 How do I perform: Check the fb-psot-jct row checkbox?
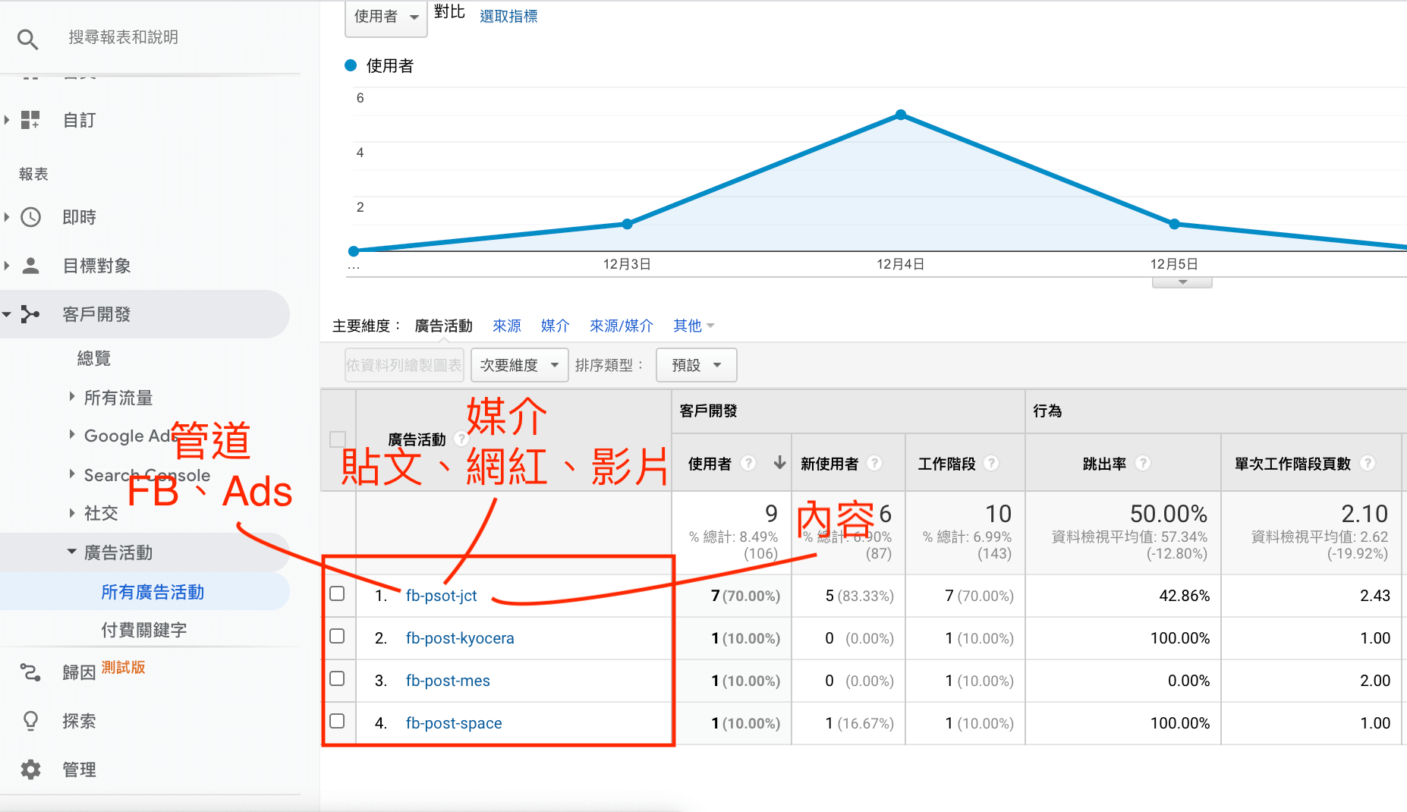[x=338, y=593]
